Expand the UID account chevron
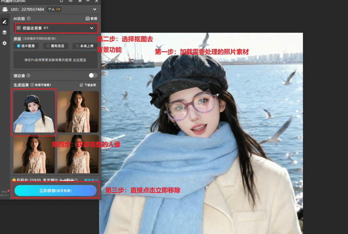The height and width of the screenshot is (234, 348). click(94, 9)
